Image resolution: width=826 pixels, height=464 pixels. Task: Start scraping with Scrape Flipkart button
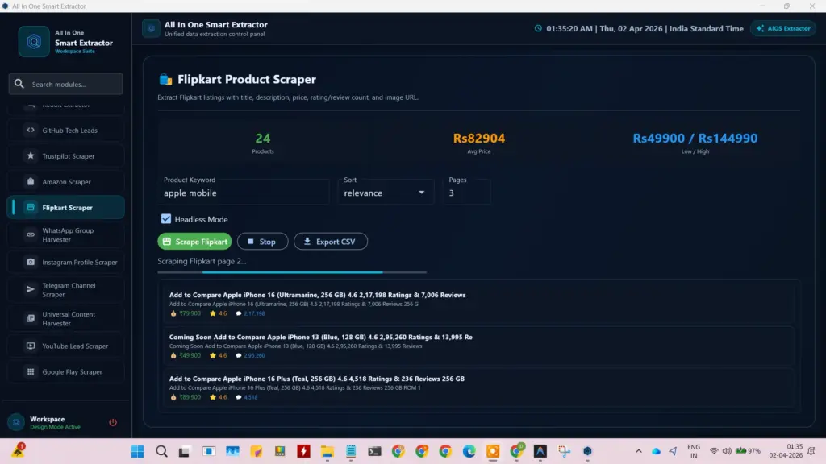click(194, 242)
